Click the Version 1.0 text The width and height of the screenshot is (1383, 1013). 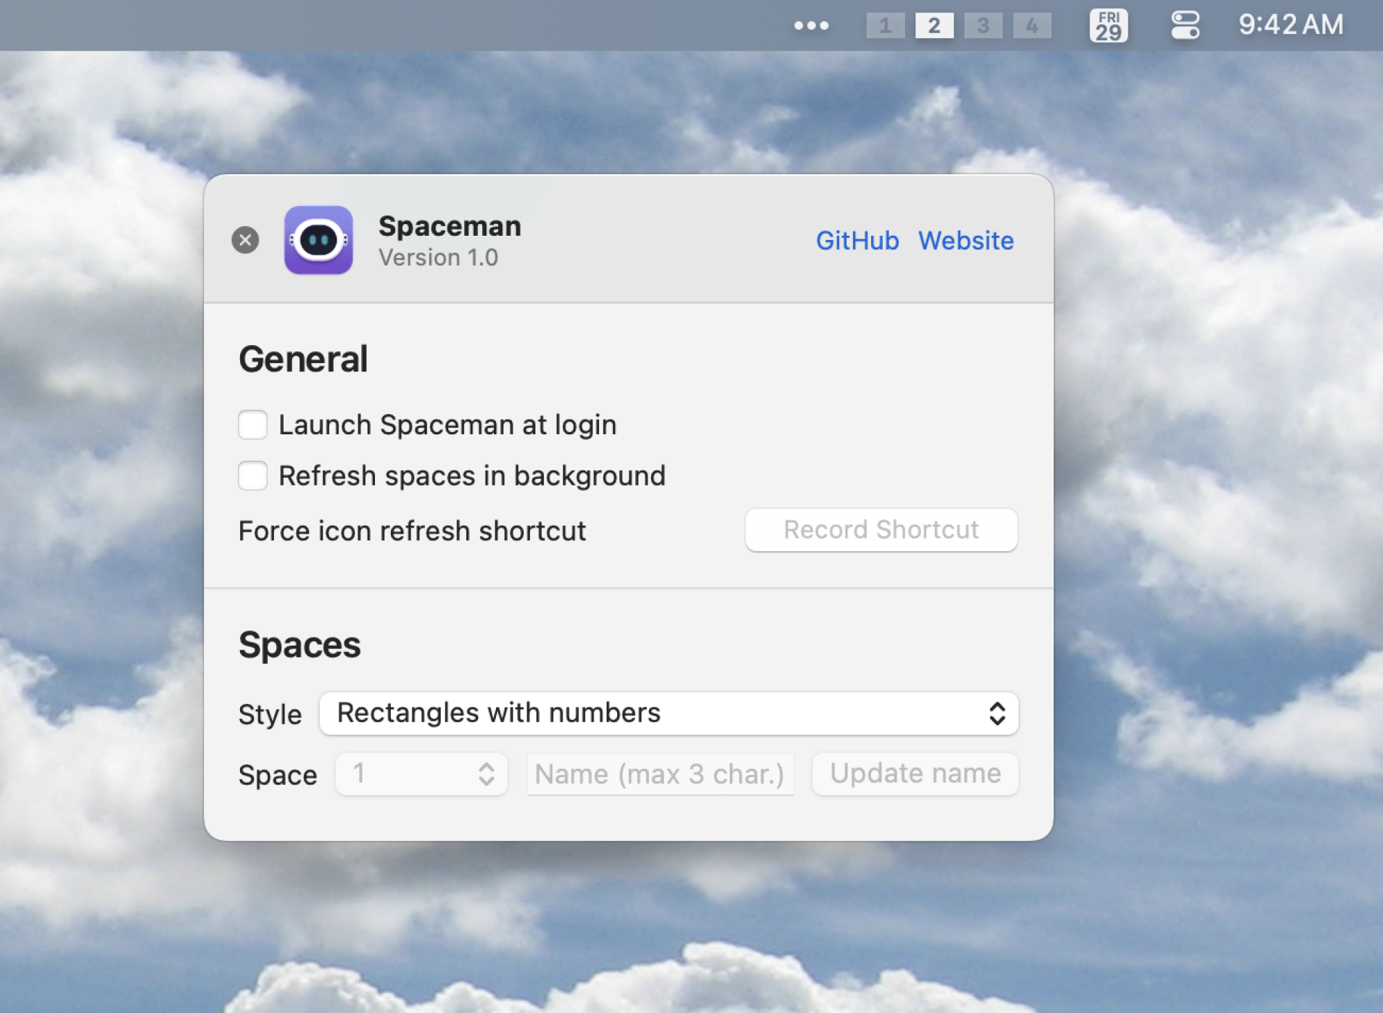click(x=438, y=257)
